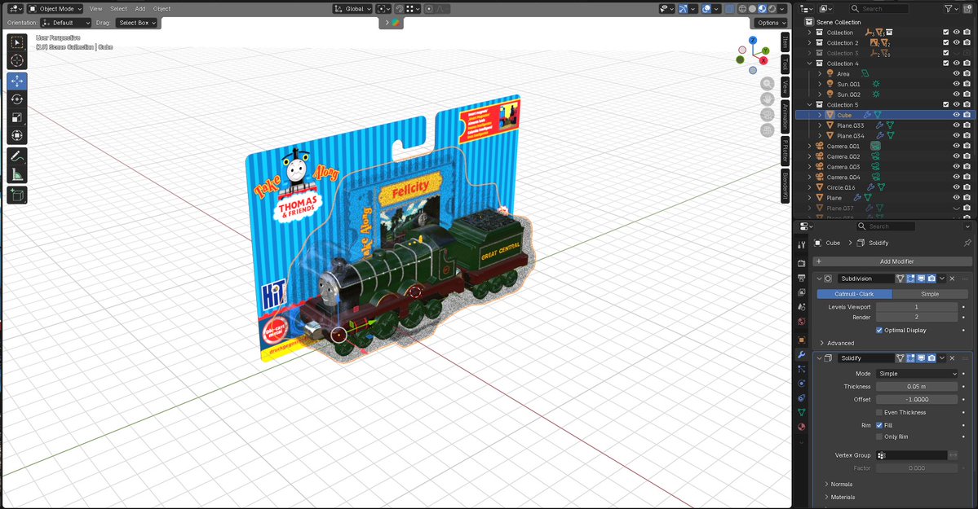Hide Sun.001 with its eye icon
Viewport: 978px width, 509px height.
pos(956,84)
